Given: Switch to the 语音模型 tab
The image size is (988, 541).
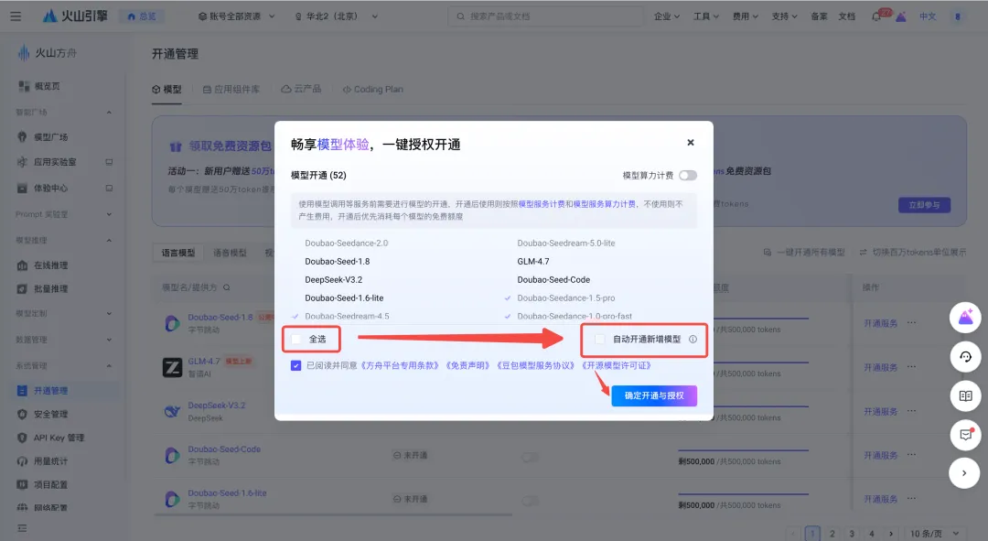Looking at the screenshot, I should pos(230,253).
